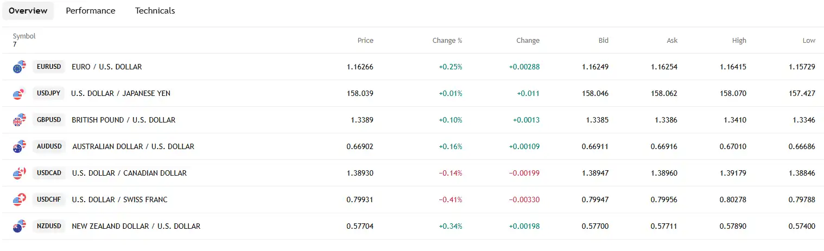Click the GBPUSD flag icon
Viewport: 824px width, 251px height.
pyautogui.click(x=20, y=120)
